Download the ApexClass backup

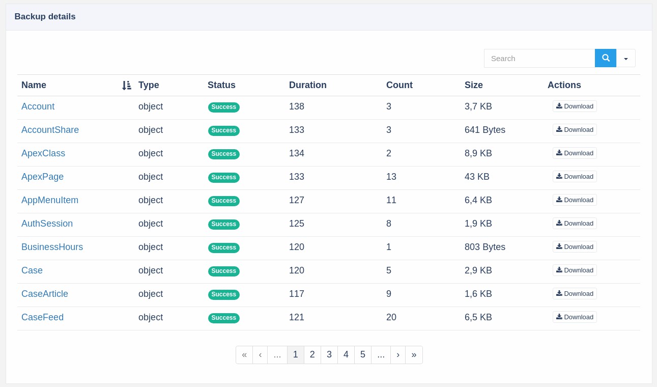tap(575, 153)
